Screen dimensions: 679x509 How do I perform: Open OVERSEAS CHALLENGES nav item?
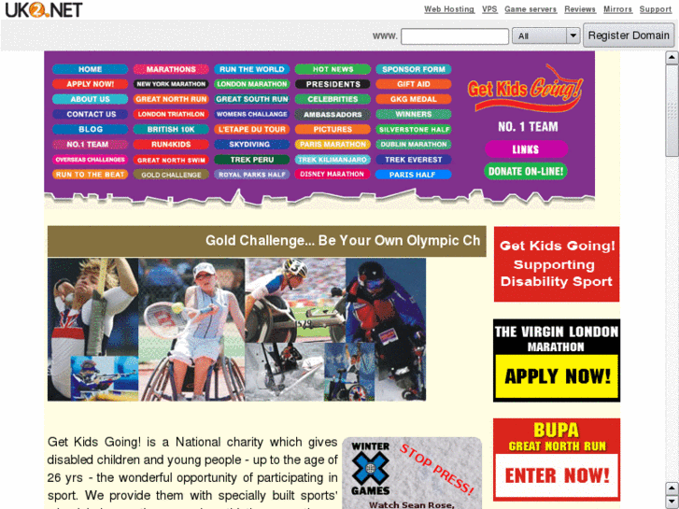[x=90, y=160]
